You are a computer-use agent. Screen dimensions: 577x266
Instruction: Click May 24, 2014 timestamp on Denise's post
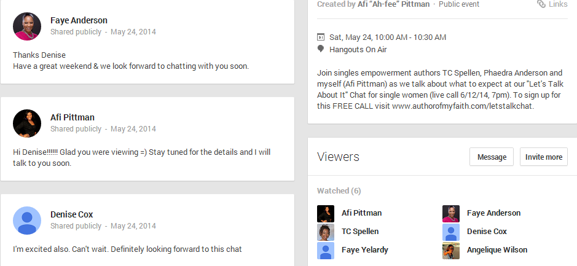coord(133,226)
